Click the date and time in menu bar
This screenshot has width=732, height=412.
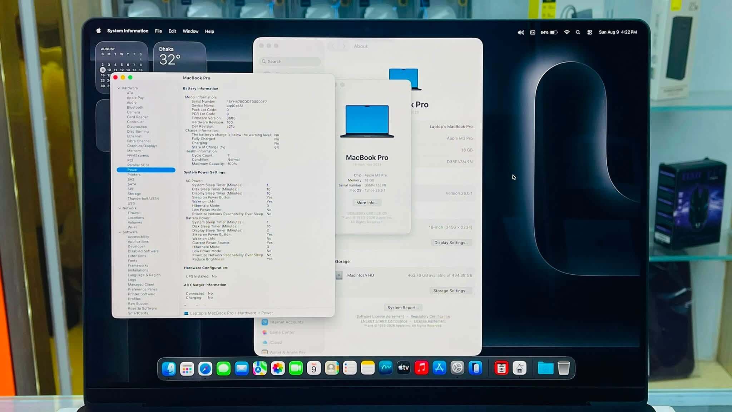pos(618,32)
